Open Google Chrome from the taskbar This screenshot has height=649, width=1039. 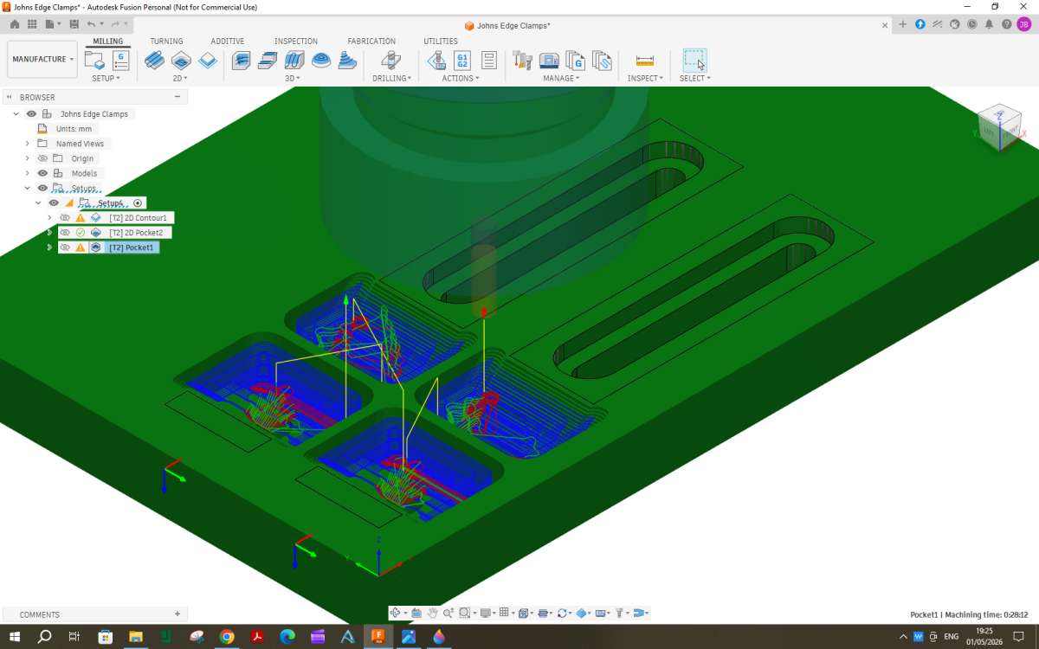[x=227, y=637]
